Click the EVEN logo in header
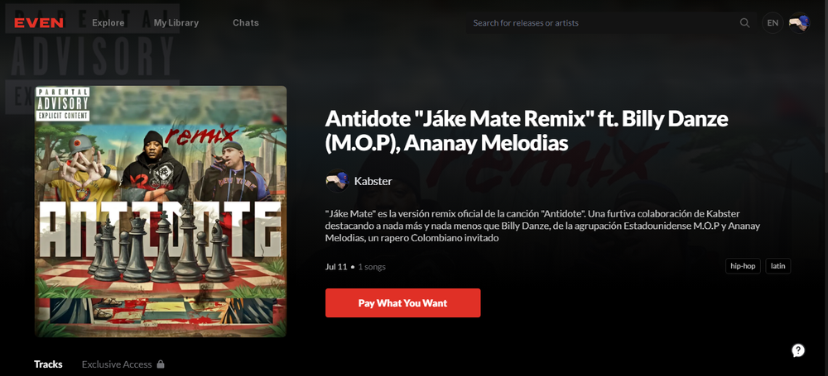The width and height of the screenshot is (828, 376). click(39, 22)
